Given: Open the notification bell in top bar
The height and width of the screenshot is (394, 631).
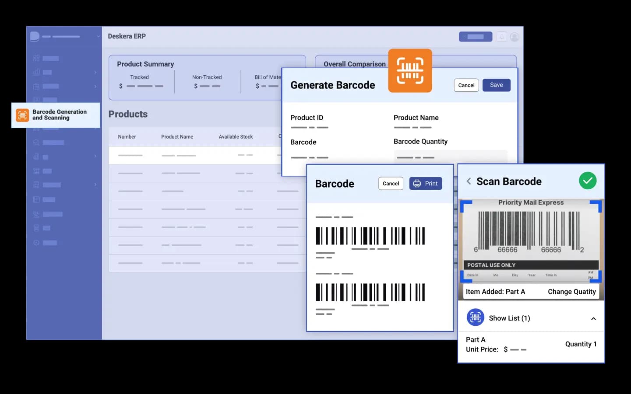Looking at the screenshot, I should pyautogui.click(x=502, y=37).
